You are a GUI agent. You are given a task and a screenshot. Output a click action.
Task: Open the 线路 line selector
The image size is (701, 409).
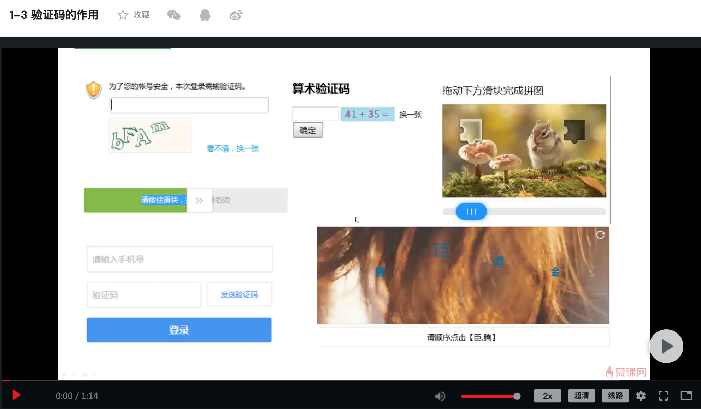coord(615,396)
